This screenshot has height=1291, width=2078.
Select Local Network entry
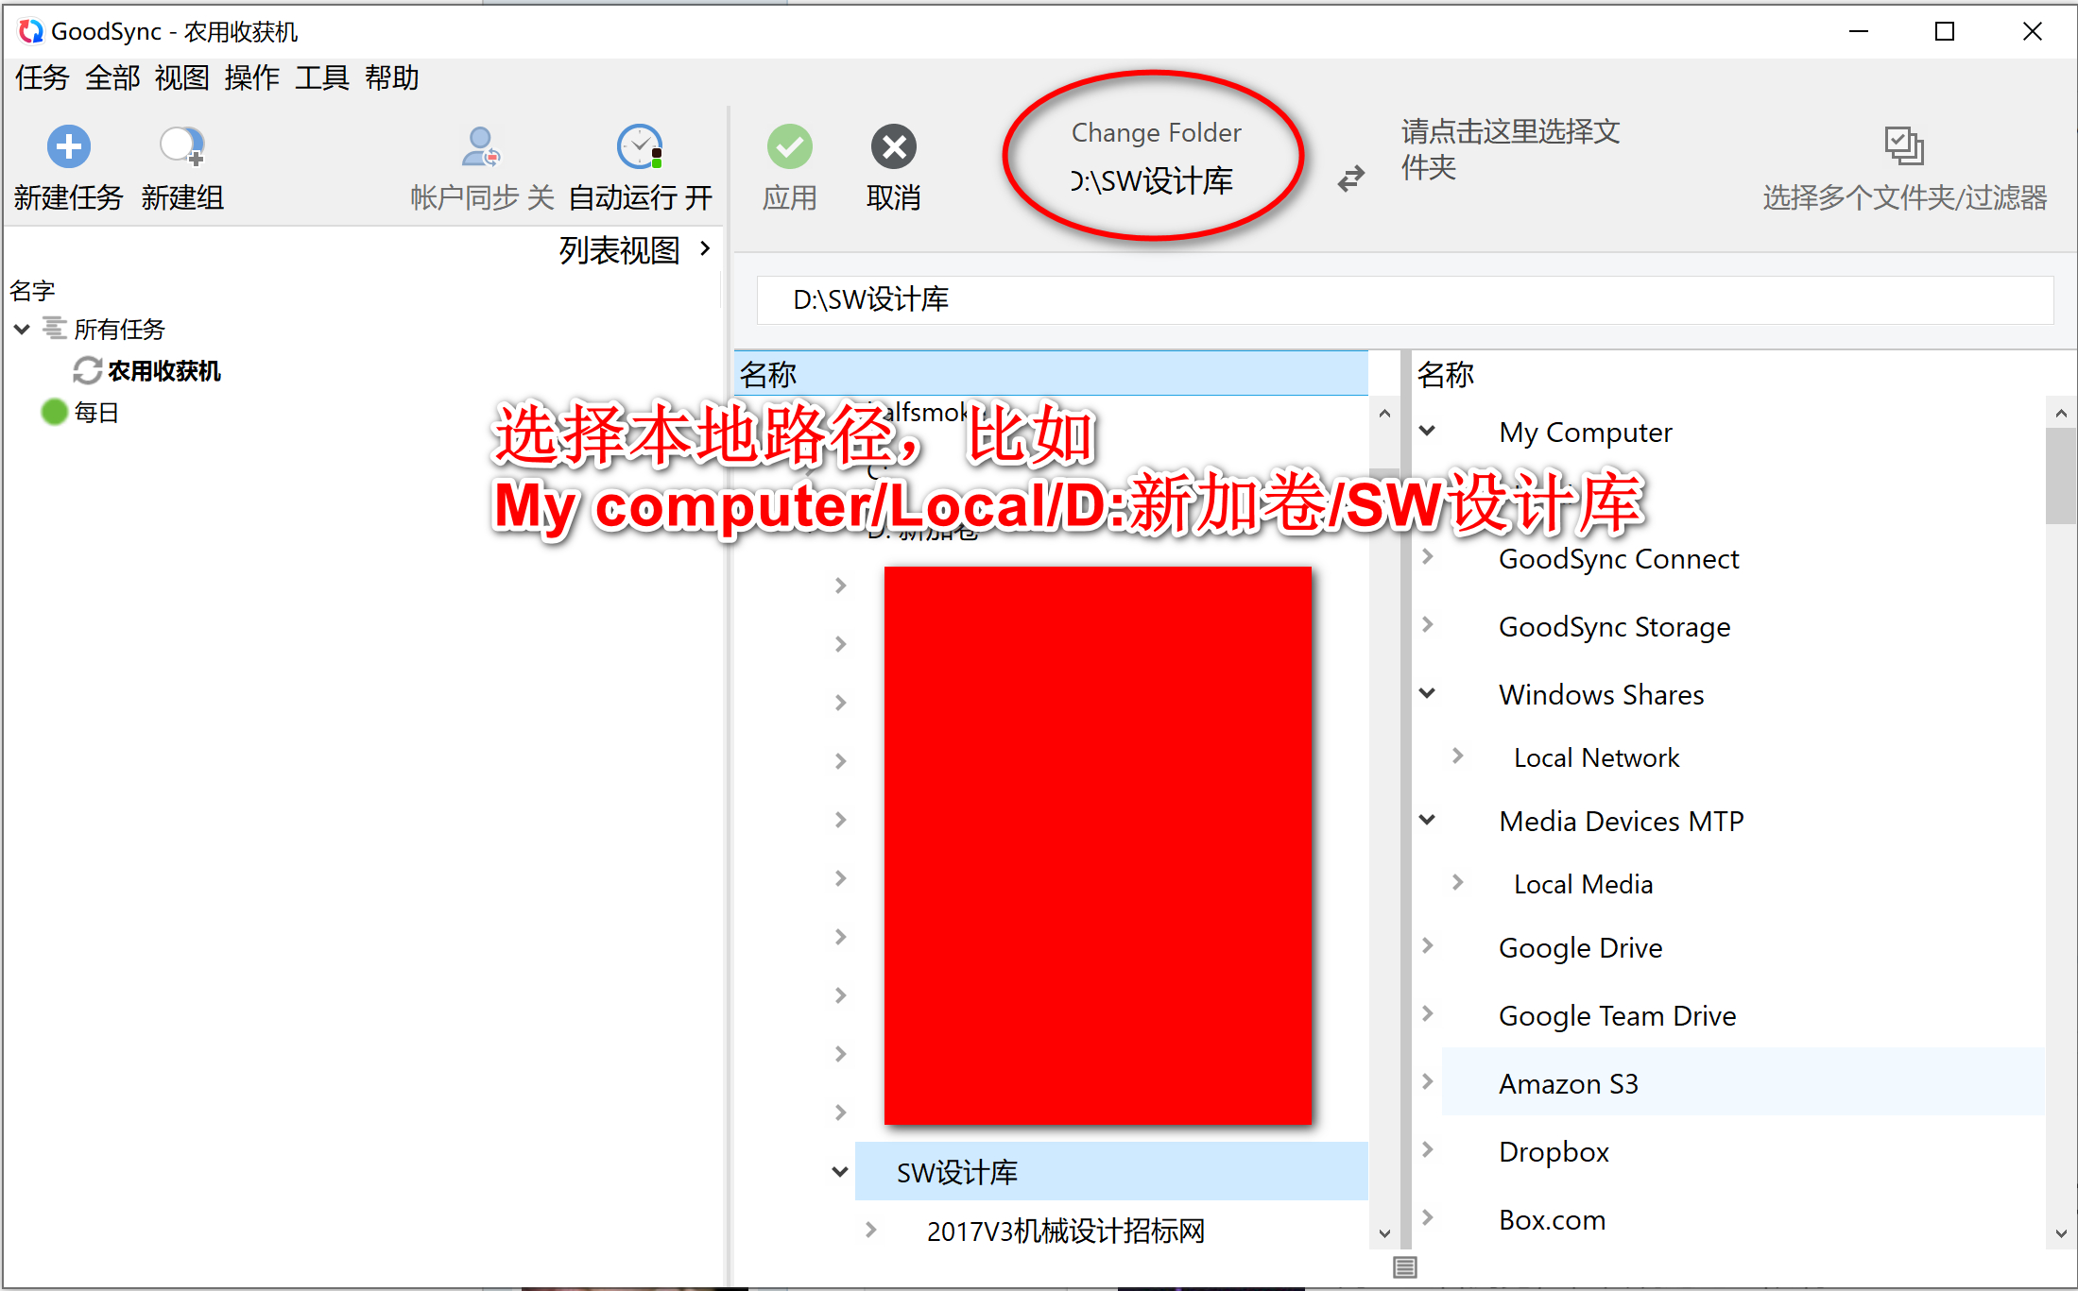click(x=1596, y=757)
